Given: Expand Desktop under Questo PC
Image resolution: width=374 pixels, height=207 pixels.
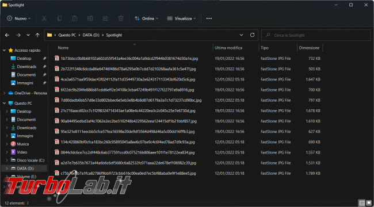Looking at the screenshot, I should click(7, 112).
